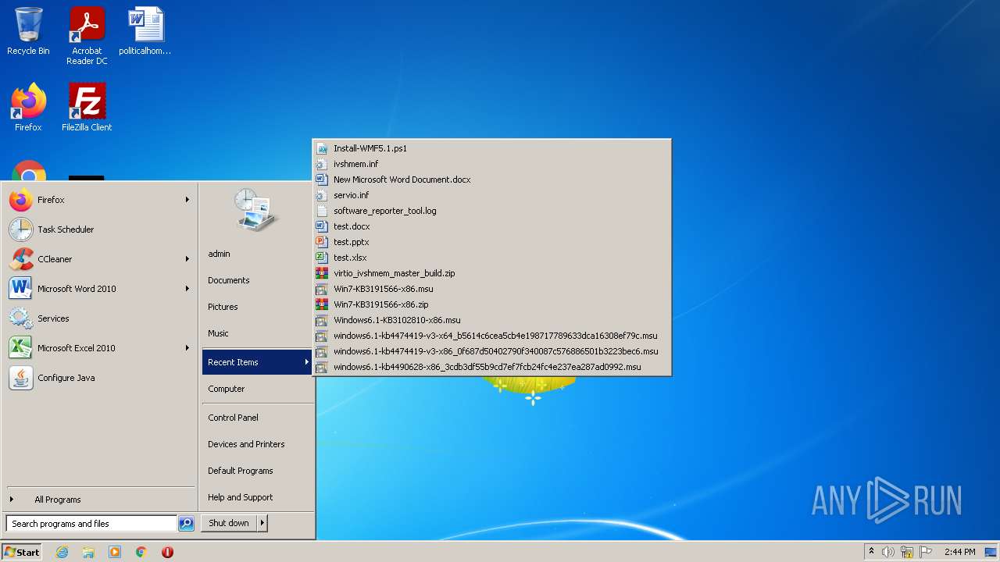
Task: Focus the Search programs and files box
Action: point(91,524)
